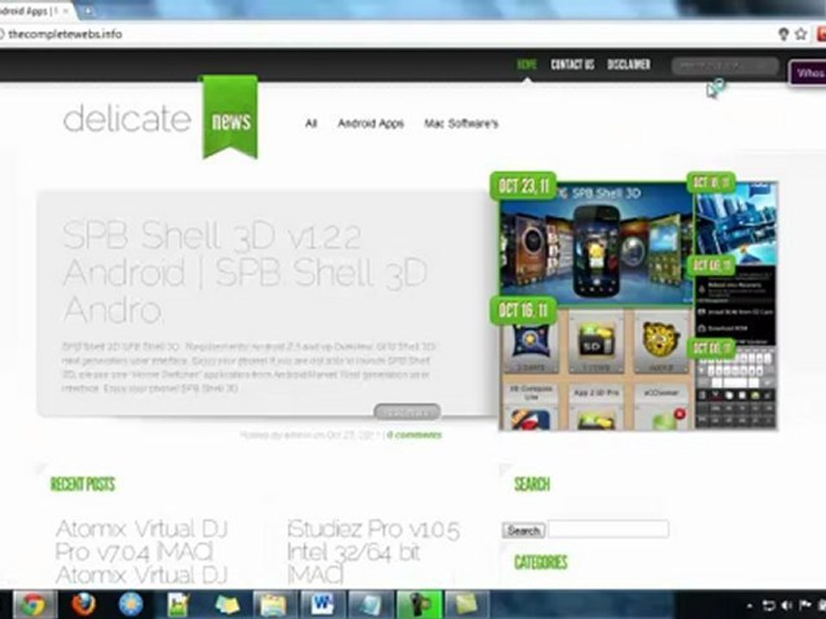Open the DISCLAIMER page
The width and height of the screenshot is (826, 619).
[x=628, y=64]
